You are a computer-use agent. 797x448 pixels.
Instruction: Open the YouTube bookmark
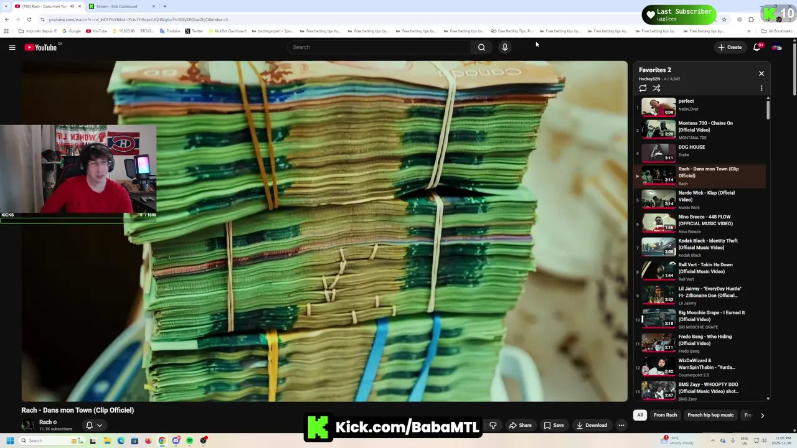(97, 30)
